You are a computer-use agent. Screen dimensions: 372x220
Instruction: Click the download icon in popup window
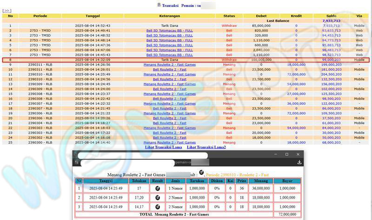(299, 162)
